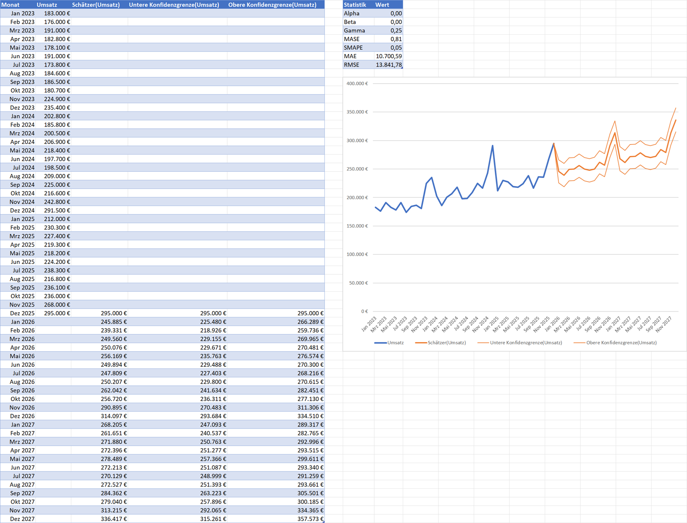Select the Obere Konfidenzgrenze(Umsatz) header cell
The image size is (687, 523).
tap(276, 5)
